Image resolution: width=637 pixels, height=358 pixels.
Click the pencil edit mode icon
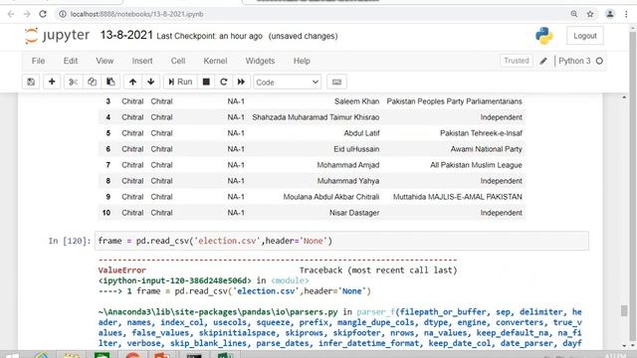click(x=543, y=61)
